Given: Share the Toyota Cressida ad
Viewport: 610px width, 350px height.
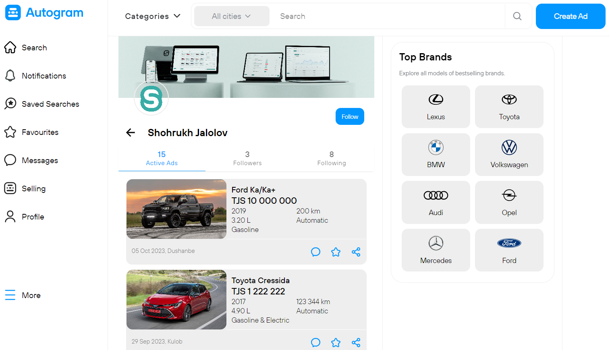Looking at the screenshot, I should [356, 343].
